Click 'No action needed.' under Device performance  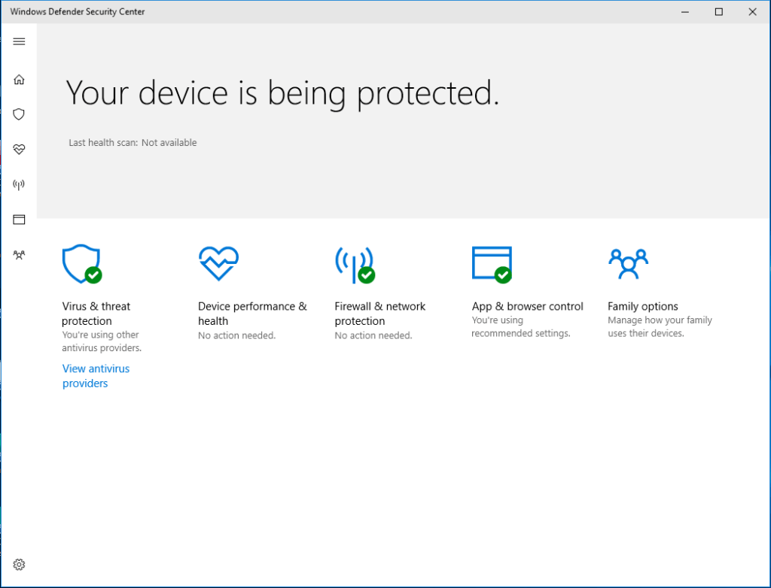click(237, 335)
